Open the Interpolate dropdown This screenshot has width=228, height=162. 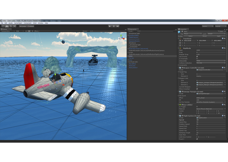[211, 61]
